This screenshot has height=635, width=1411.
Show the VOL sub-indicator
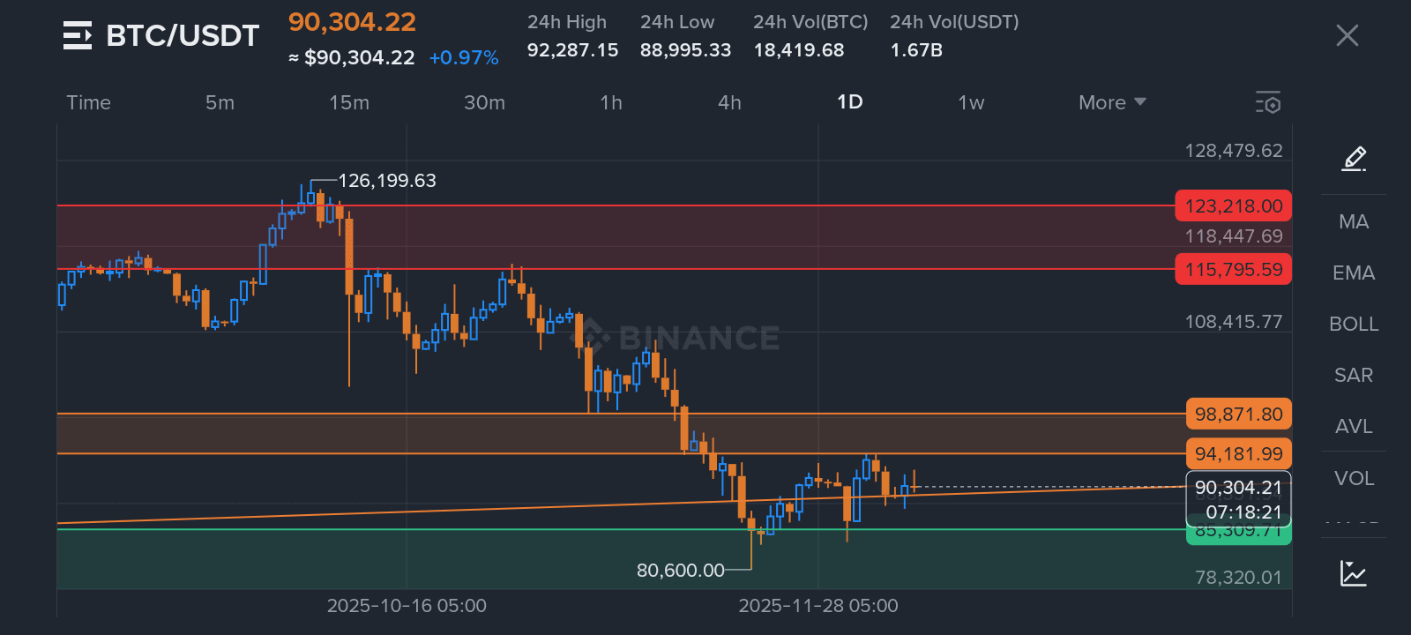pos(1354,478)
